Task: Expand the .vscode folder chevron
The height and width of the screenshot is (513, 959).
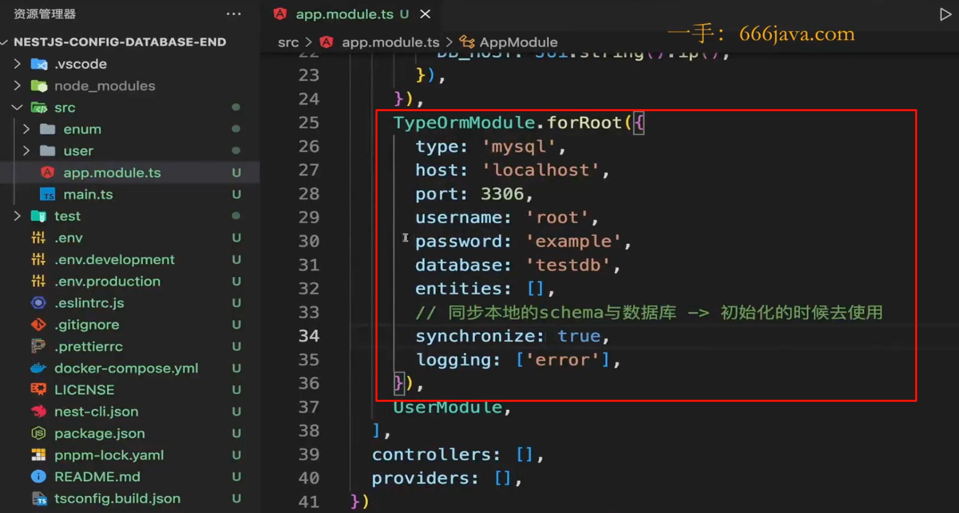Action: coord(17,64)
